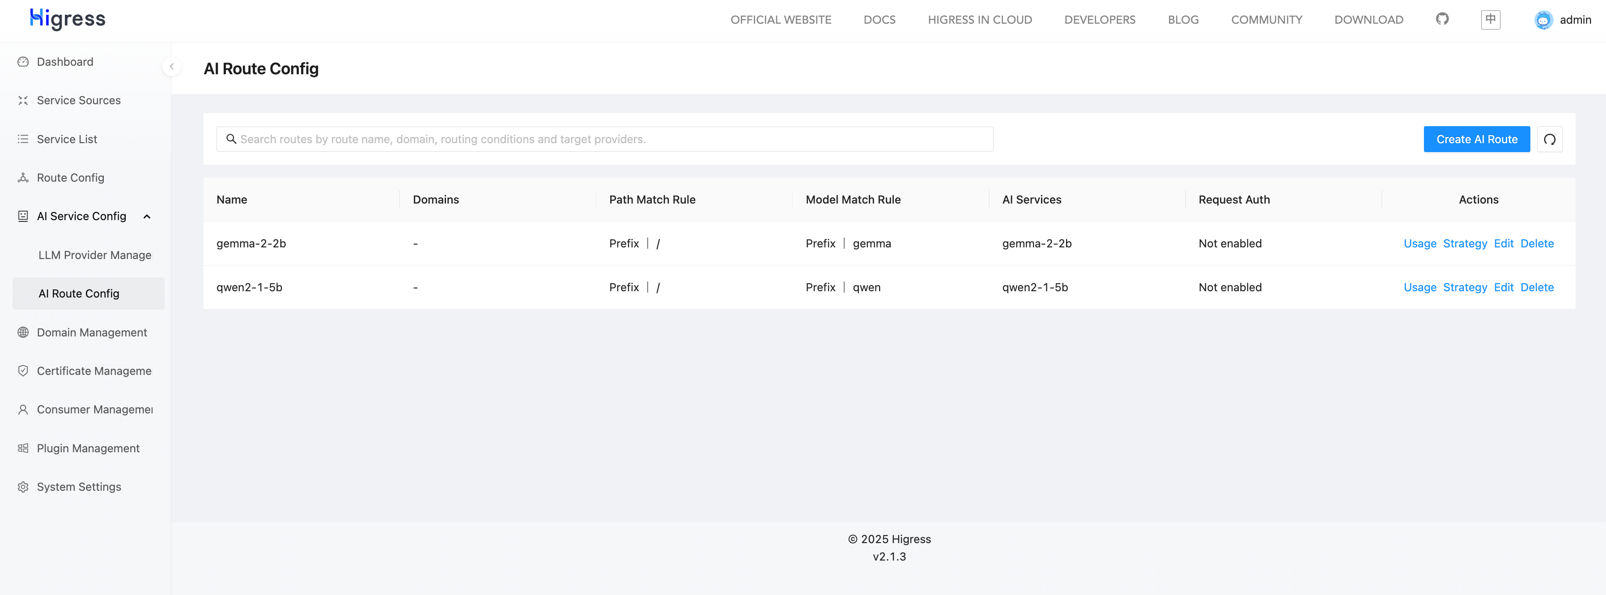Open DOWNLOAD link
The width and height of the screenshot is (1606, 595).
point(1368,20)
